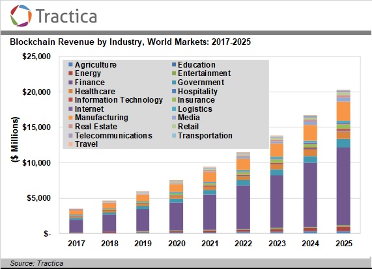Viewport: 372px width, 269px height.
Task: Click the Information Technology legend label
Action: pos(119,100)
